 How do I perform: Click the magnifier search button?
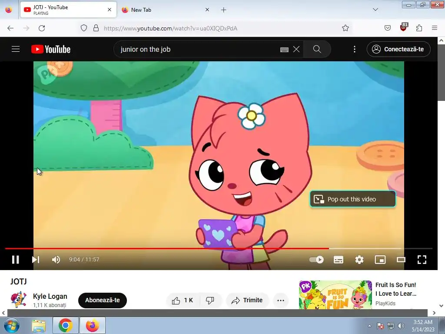pyautogui.click(x=317, y=49)
